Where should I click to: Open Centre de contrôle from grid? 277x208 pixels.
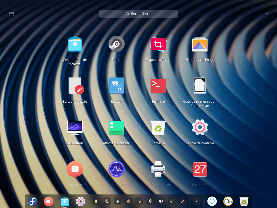tap(200, 127)
